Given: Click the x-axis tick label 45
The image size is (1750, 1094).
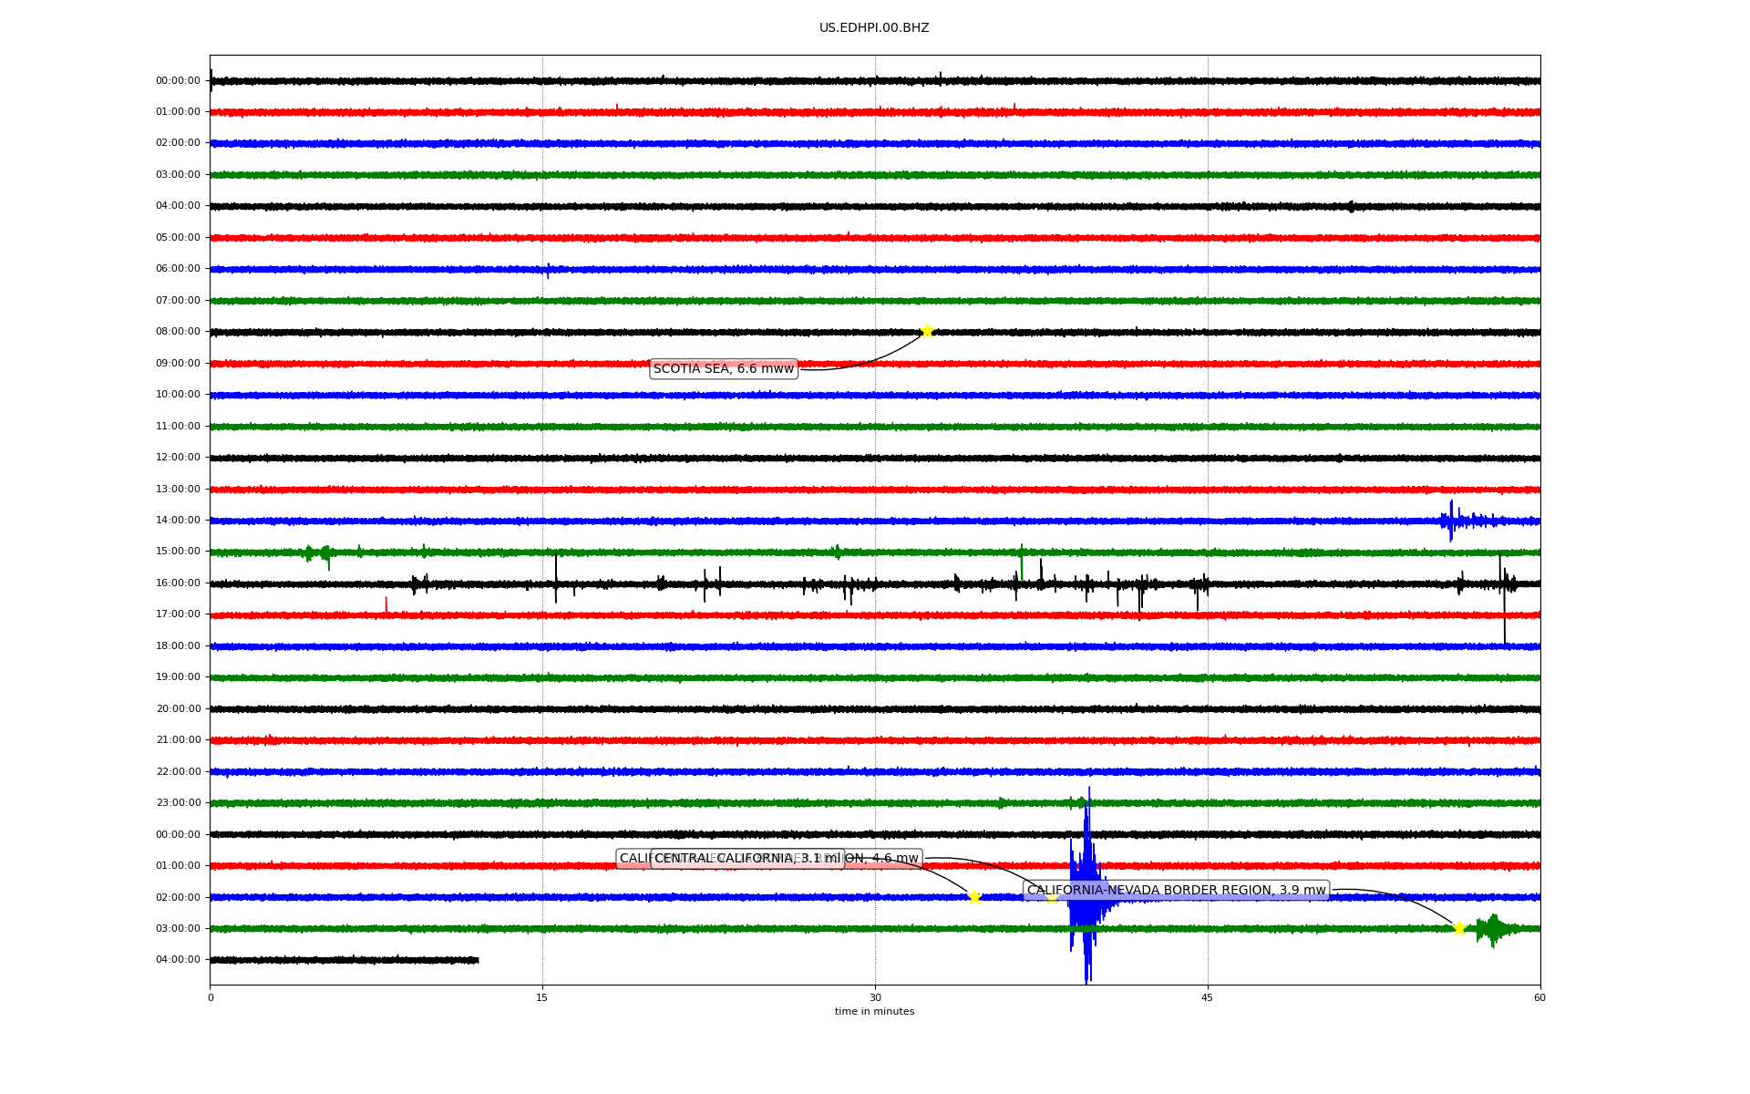Looking at the screenshot, I should (x=1208, y=998).
